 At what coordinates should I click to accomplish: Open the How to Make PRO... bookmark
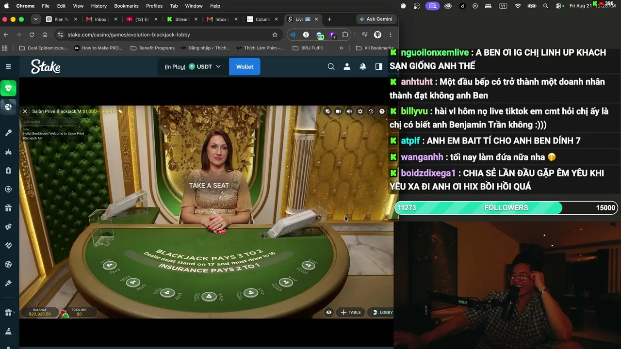pos(98,48)
